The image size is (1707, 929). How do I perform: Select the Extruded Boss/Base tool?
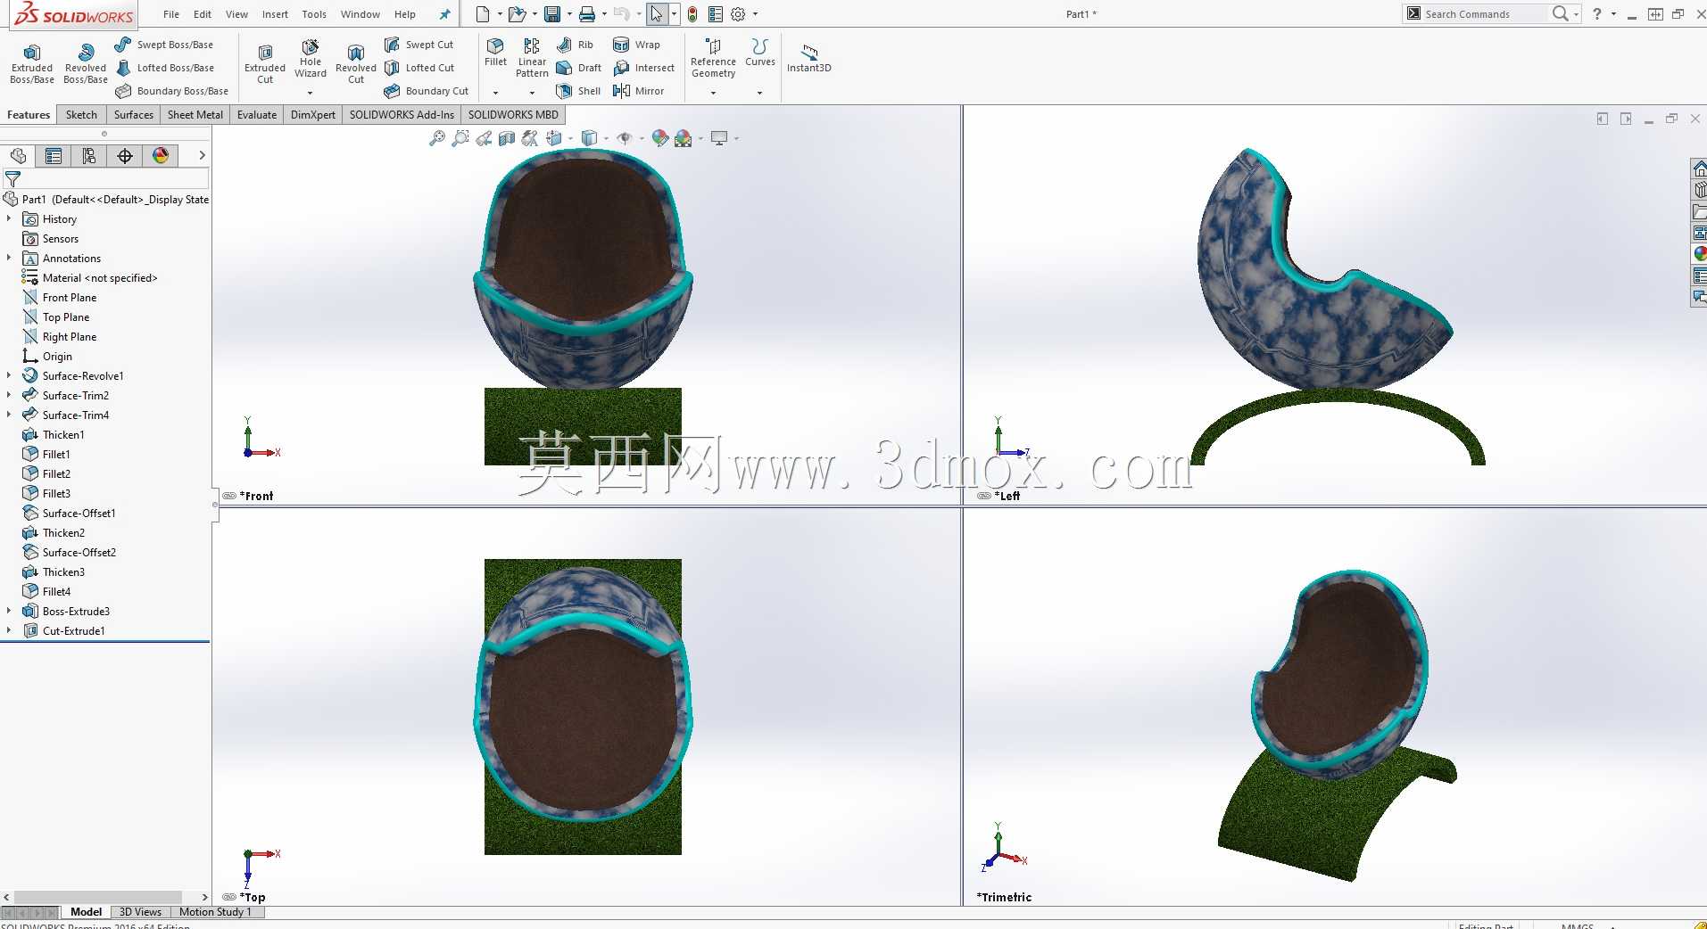(x=32, y=64)
